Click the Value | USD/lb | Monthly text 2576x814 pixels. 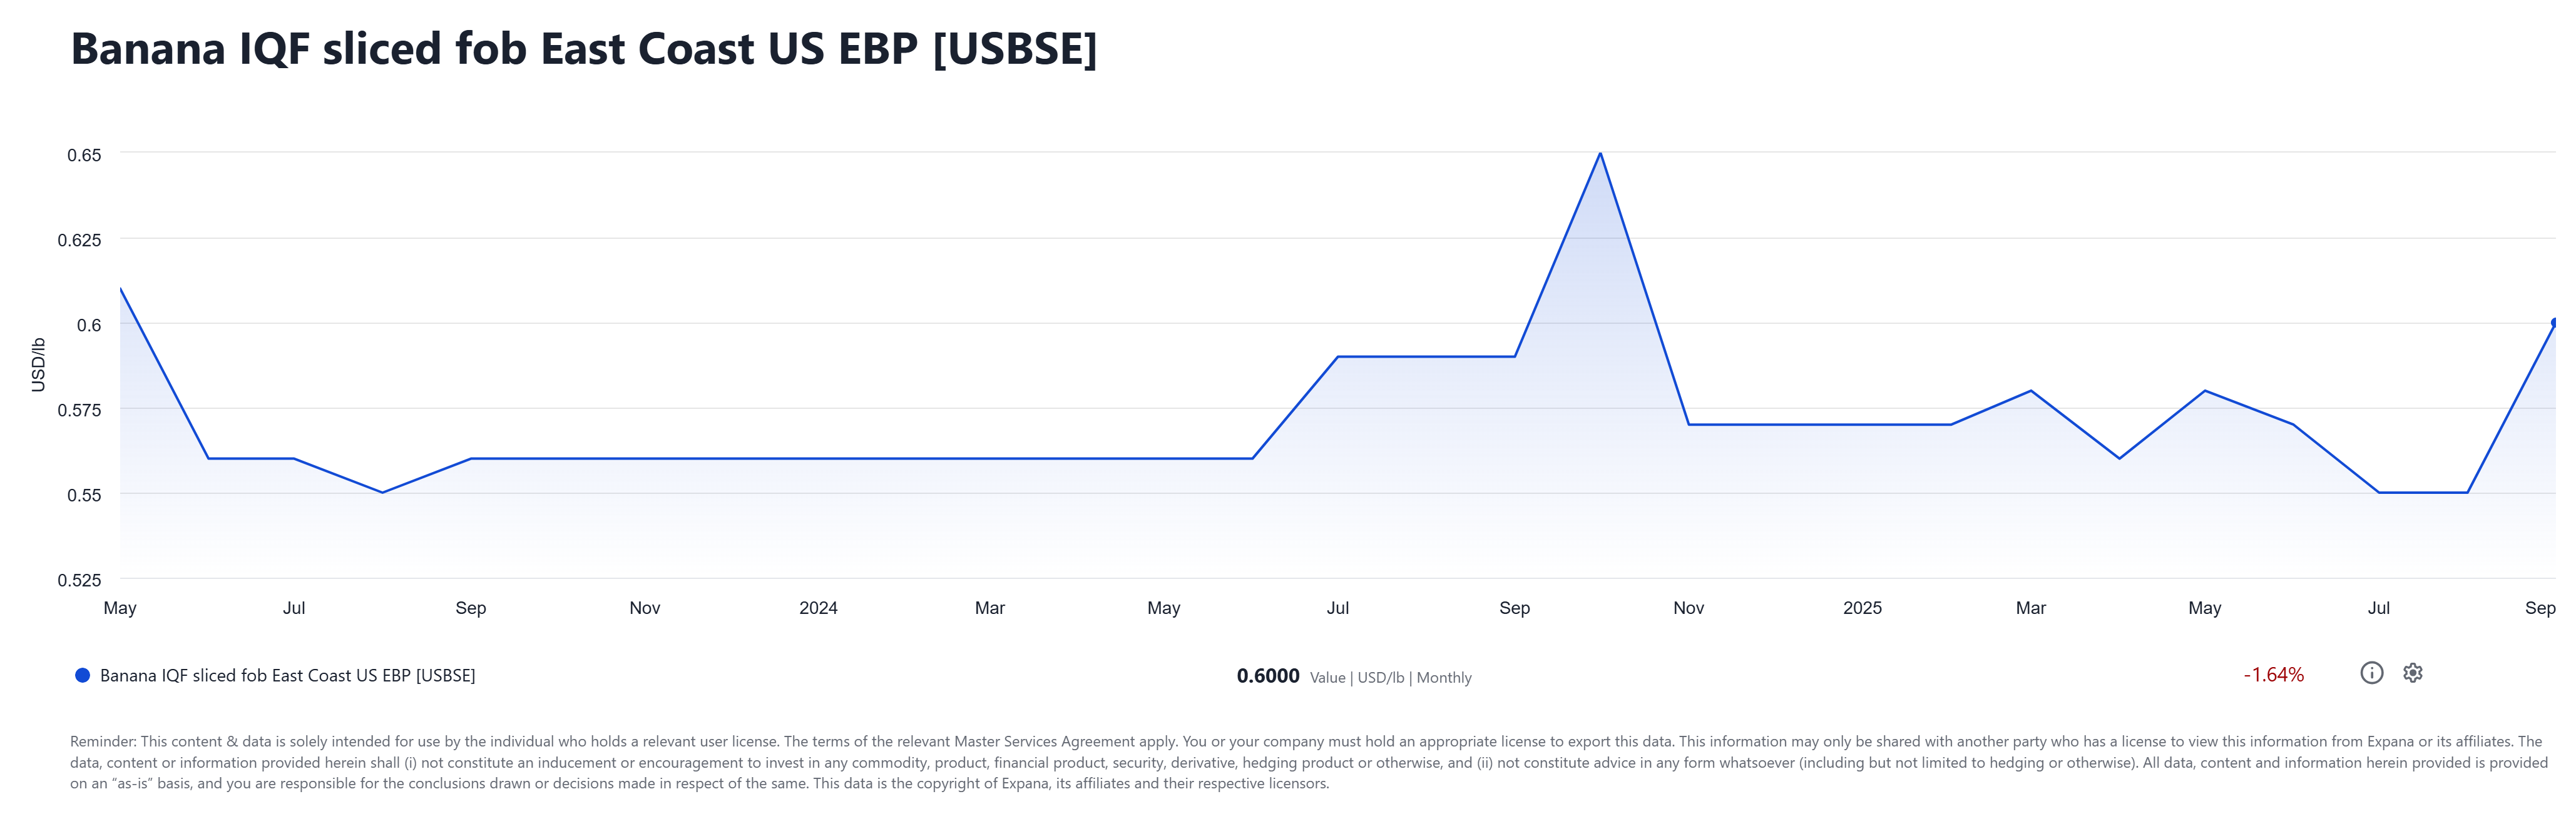pos(1390,678)
